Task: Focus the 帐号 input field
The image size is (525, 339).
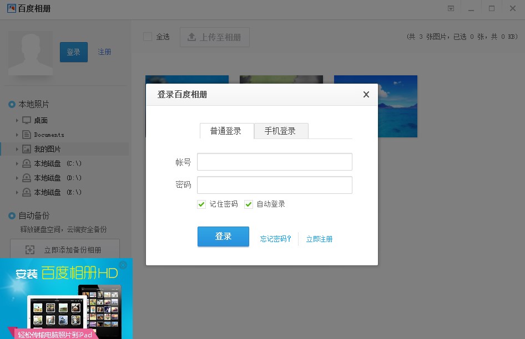Action: (275, 162)
